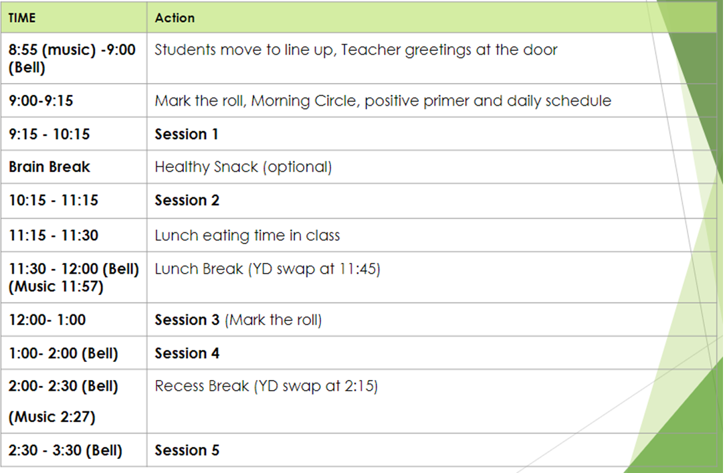Click the Lunch Break (YD swap) text
Viewport: 725px width, 473px height.
point(267,270)
